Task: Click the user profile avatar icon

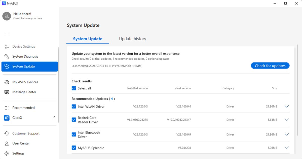Action: point(7,16)
